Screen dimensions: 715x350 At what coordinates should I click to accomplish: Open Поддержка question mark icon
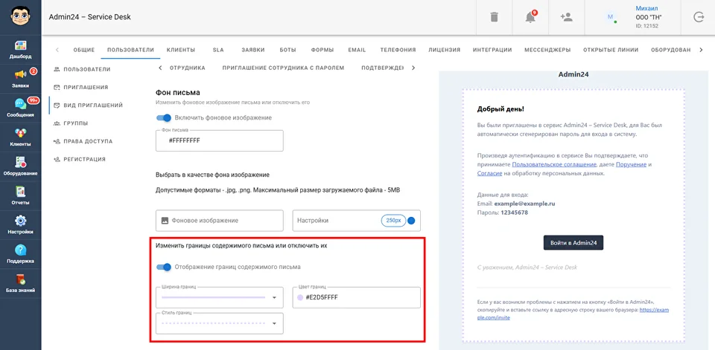click(x=21, y=250)
